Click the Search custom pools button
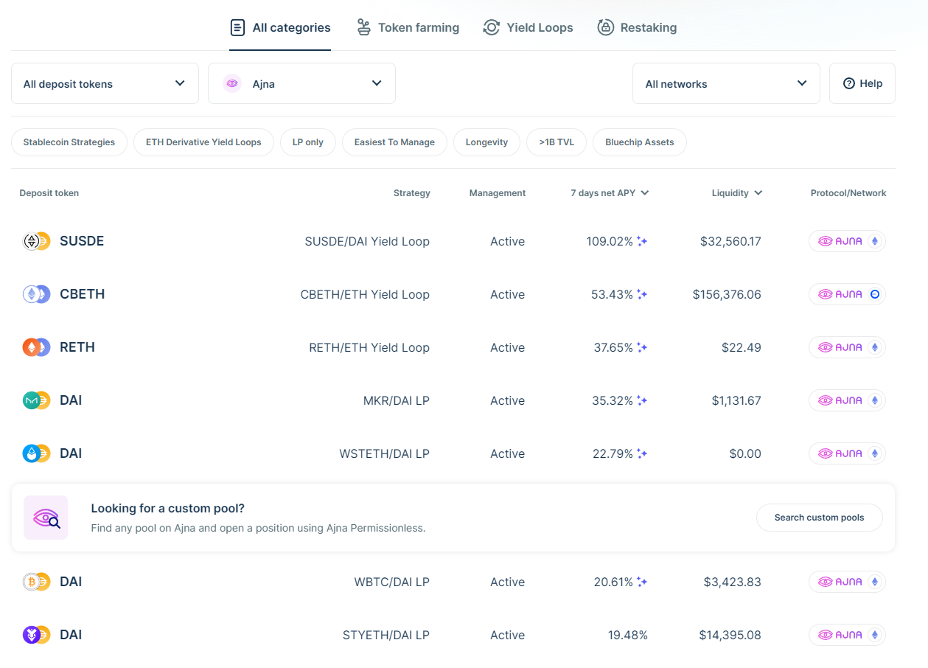This screenshot has width=928, height=668. [x=819, y=518]
